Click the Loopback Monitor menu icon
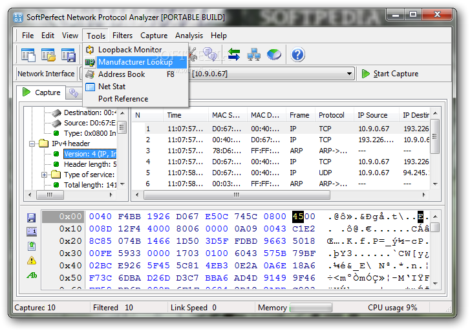 (x=90, y=50)
